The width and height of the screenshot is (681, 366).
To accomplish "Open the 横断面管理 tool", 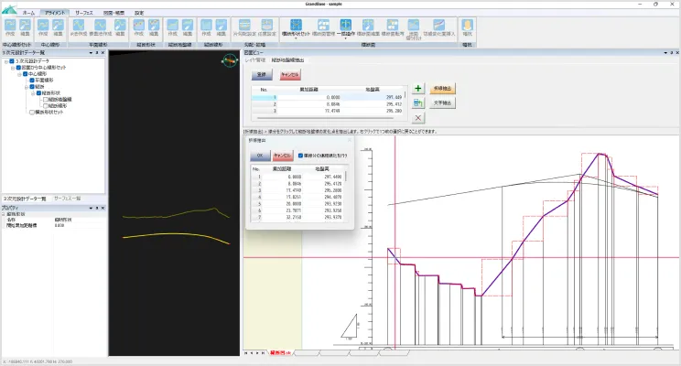I will [x=323, y=27].
